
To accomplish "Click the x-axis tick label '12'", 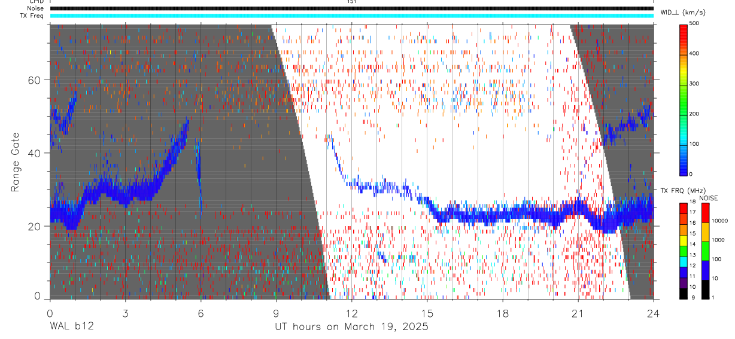I will click(351, 313).
